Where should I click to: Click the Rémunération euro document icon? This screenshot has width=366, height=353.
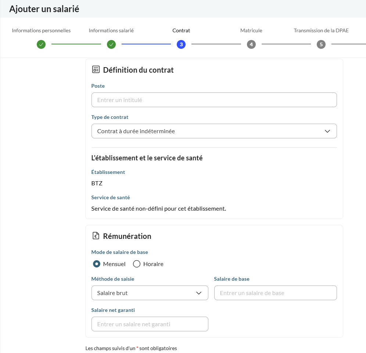click(x=96, y=236)
